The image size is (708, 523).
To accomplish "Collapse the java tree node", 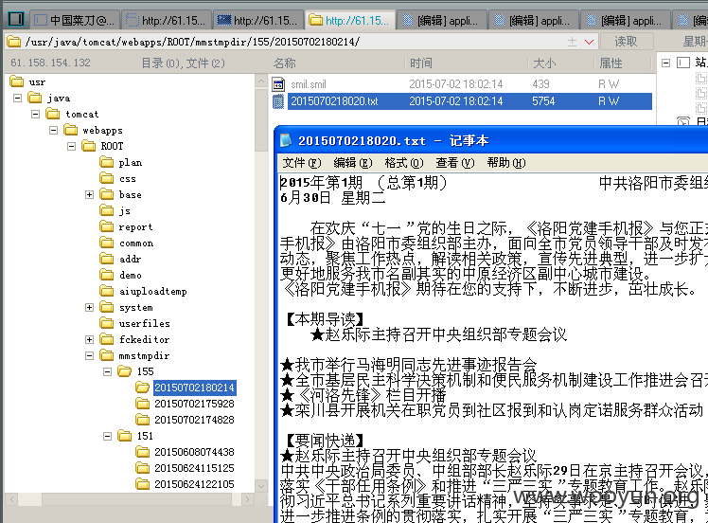I will [17, 99].
